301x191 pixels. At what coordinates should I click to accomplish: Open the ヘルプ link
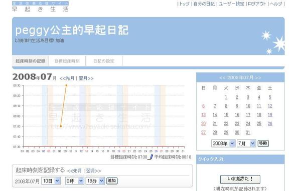(x=276, y=4)
